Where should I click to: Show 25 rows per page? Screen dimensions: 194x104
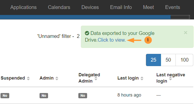[x=153, y=60]
